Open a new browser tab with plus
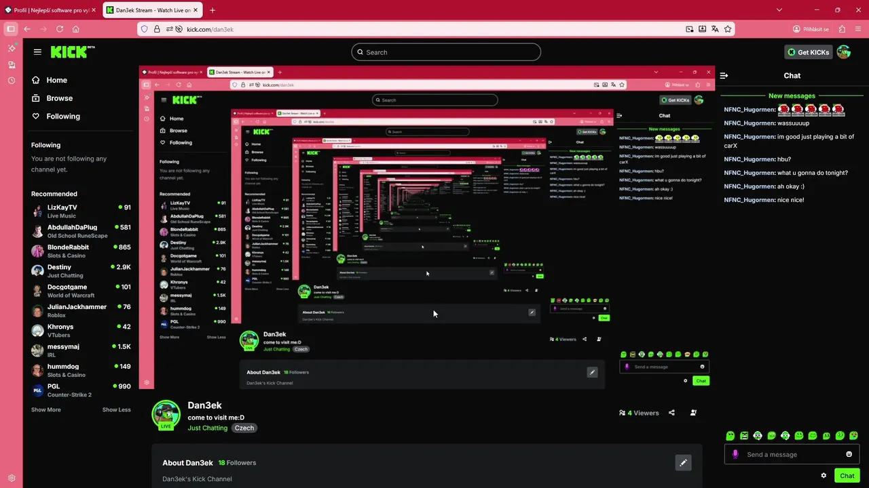Viewport: 869px width, 488px height. (x=212, y=10)
